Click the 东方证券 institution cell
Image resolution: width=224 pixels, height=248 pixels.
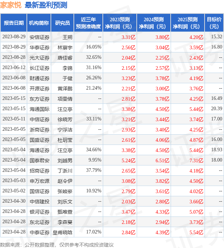coord(40,99)
